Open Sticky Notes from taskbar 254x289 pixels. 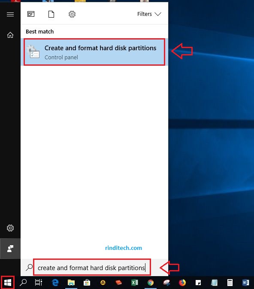tap(198, 283)
